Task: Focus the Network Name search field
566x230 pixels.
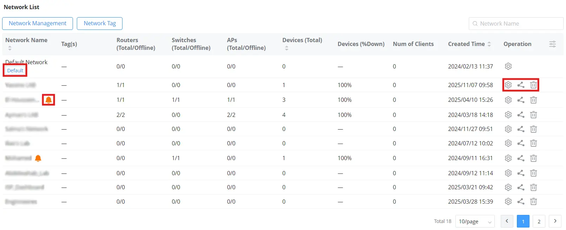Action: coord(516,24)
